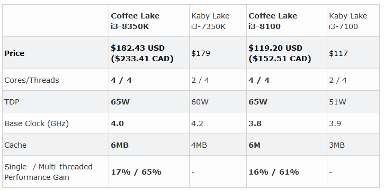Screen dimensions: 384x191
Task: Select the $182.43 USD price cell
Action: click(x=149, y=53)
